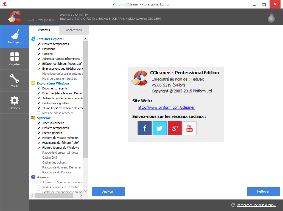283x211 pixels.
Task: Uncheck the Historique checkbox
Action: point(39,49)
